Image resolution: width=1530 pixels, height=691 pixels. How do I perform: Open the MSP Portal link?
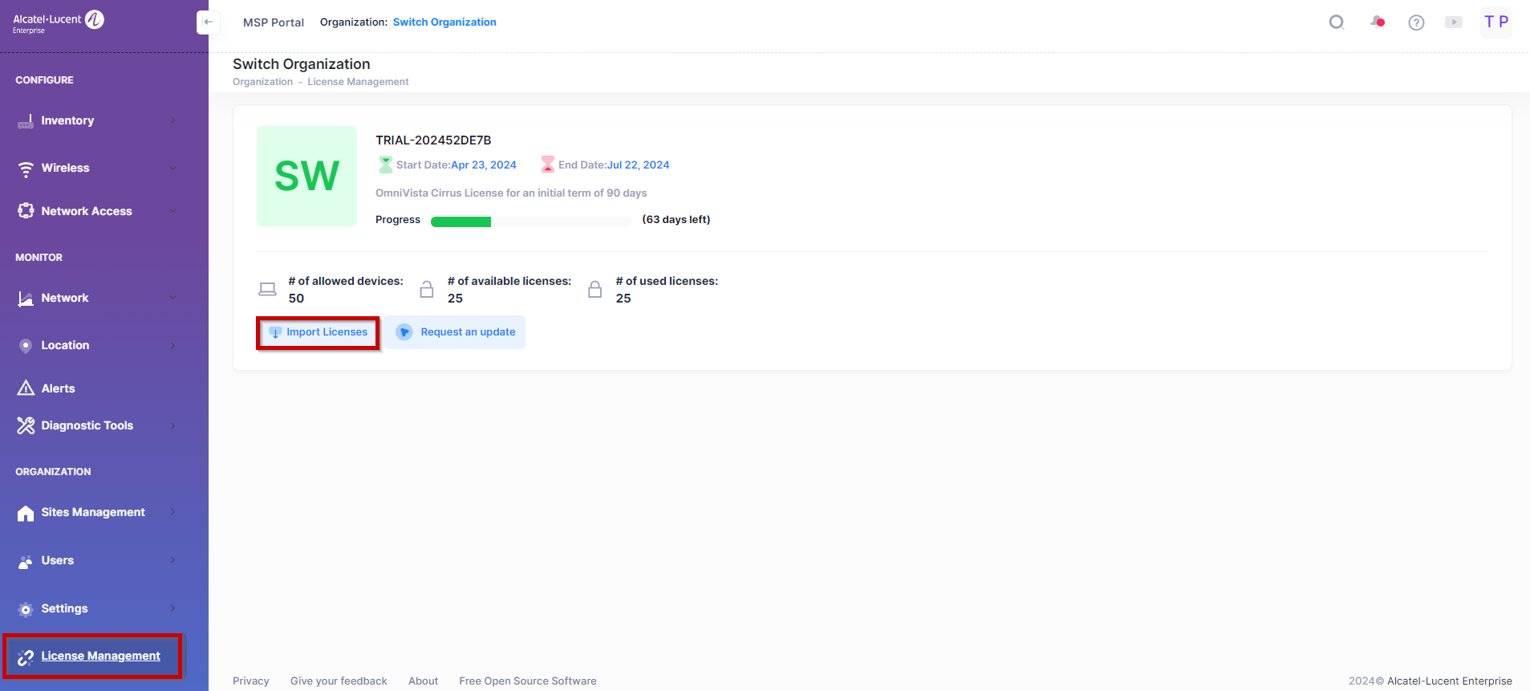pyautogui.click(x=274, y=22)
